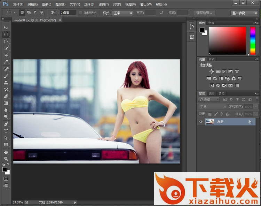261x206 pixels.
Task: Open the 基本功能 workspace dropdown
Action: click(x=244, y=13)
